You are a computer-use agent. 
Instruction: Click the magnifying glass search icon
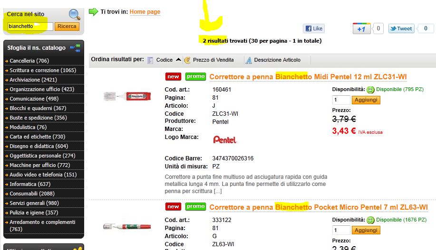point(74,14)
